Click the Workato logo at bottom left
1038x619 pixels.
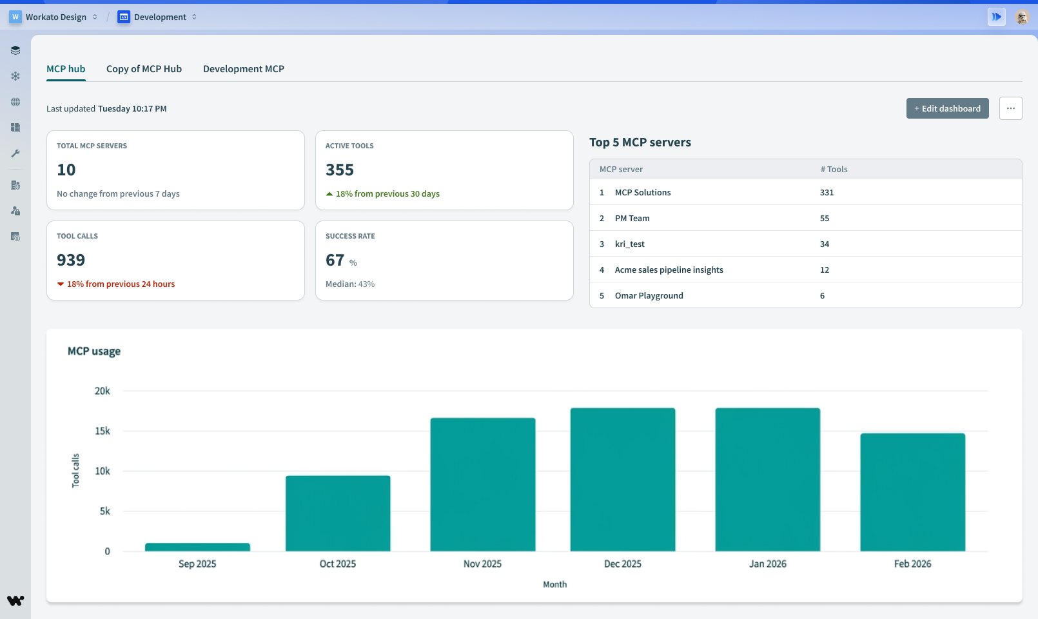point(15,600)
